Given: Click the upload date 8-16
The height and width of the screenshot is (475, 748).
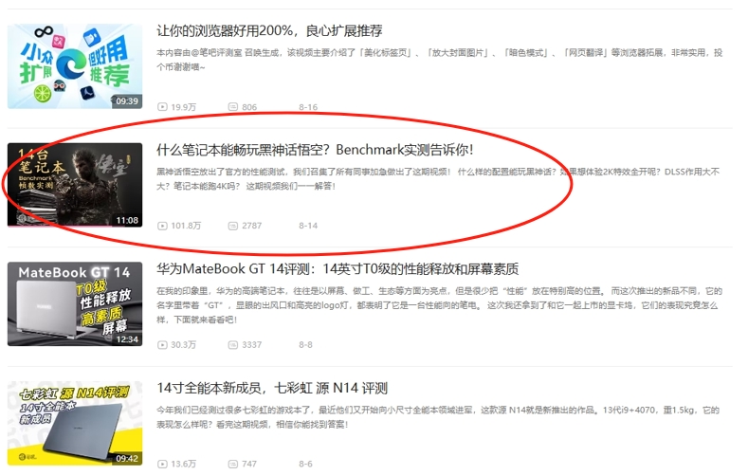Looking at the screenshot, I should click(x=308, y=107).
